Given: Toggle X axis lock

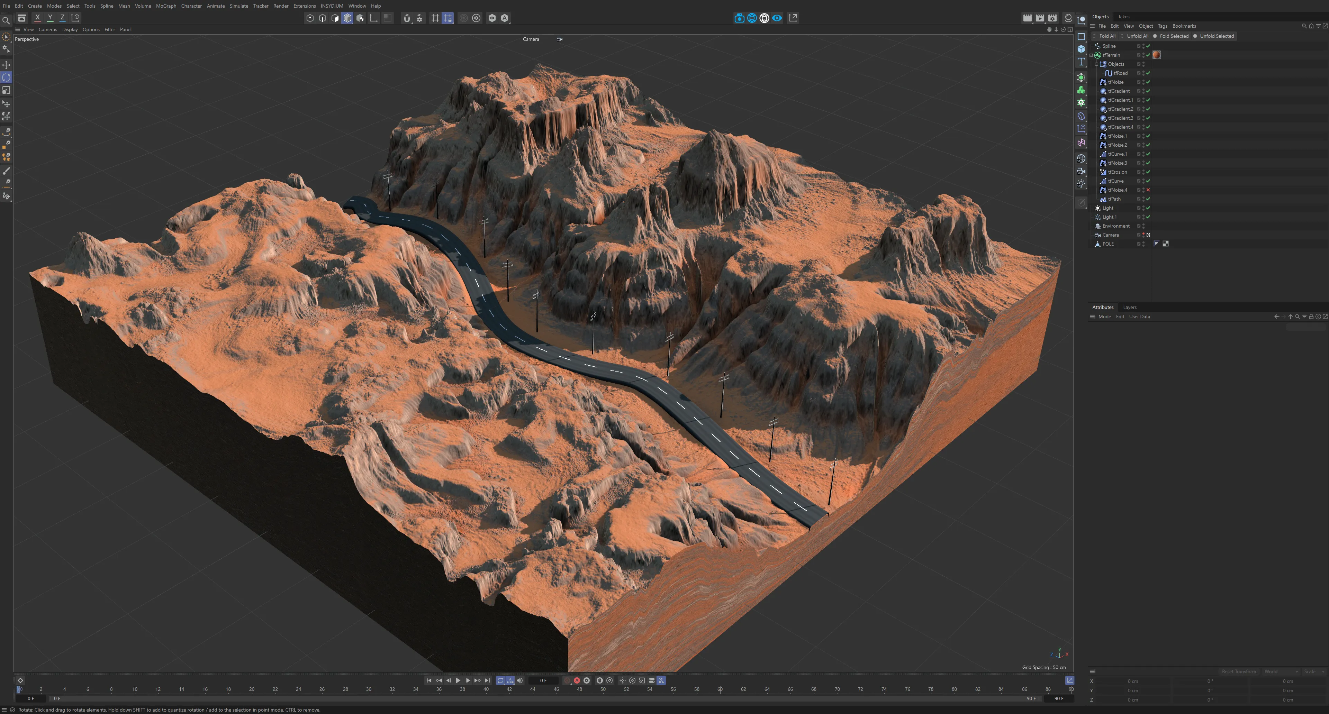Looking at the screenshot, I should coord(37,18).
